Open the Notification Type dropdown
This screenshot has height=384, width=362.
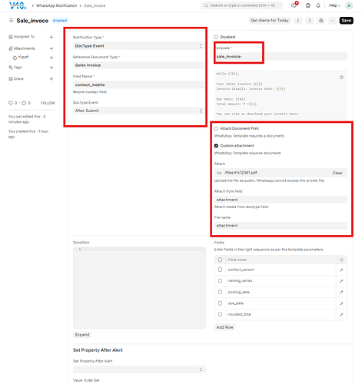(x=138, y=46)
